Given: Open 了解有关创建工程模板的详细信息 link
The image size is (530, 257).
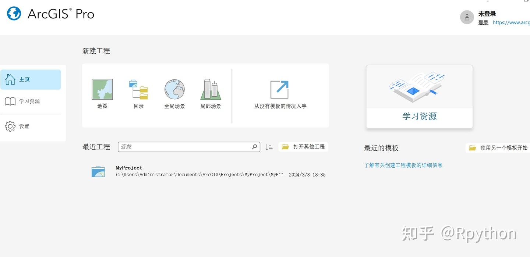Looking at the screenshot, I should pos(403,165).
